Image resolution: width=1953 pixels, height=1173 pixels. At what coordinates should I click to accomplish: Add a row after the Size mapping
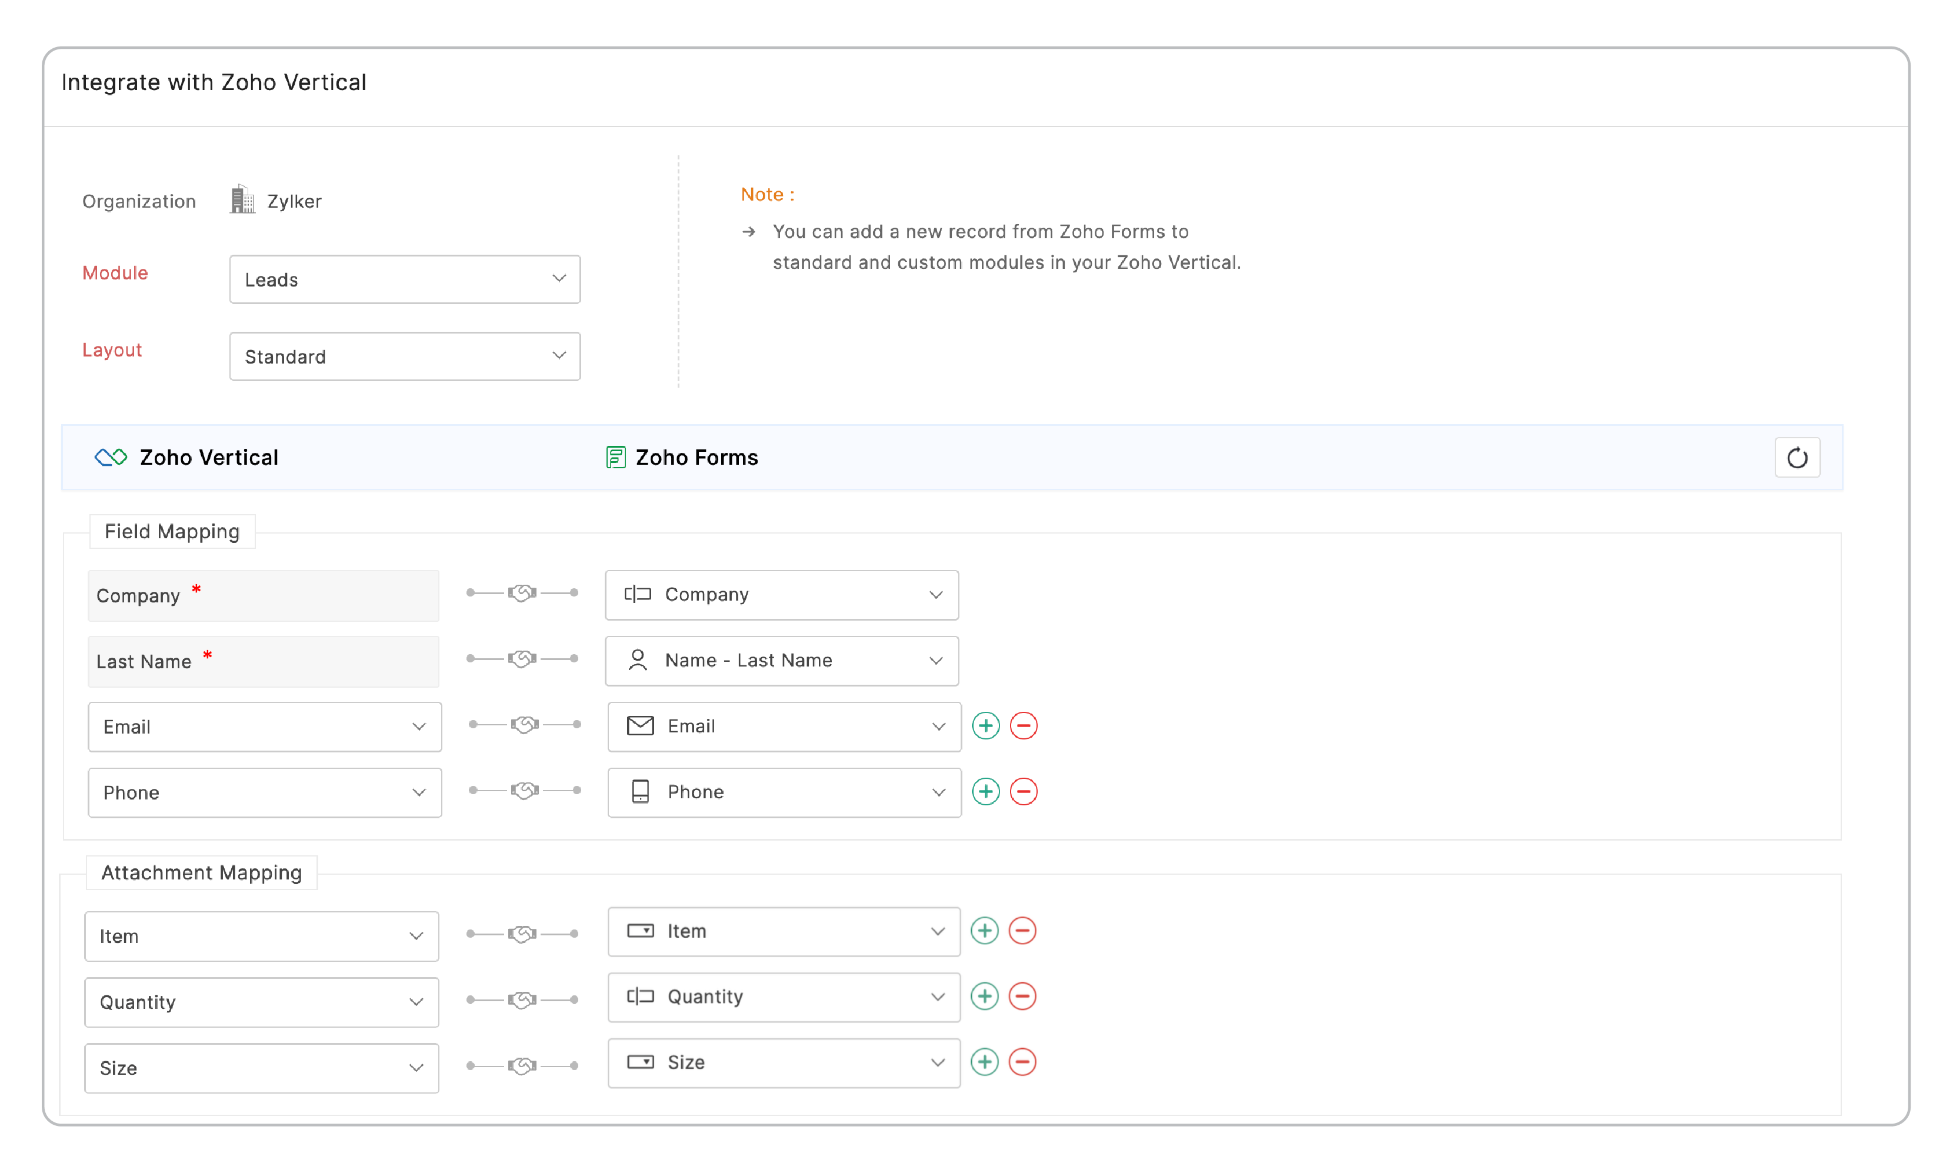coord(984,1062)
